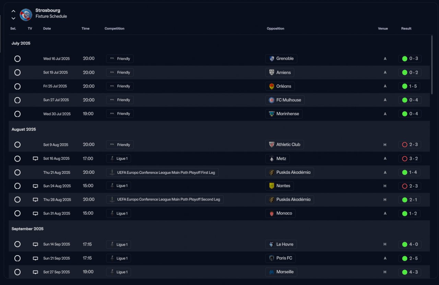
Task: Click the Monaco club badge
Action: tap(272, 213)
